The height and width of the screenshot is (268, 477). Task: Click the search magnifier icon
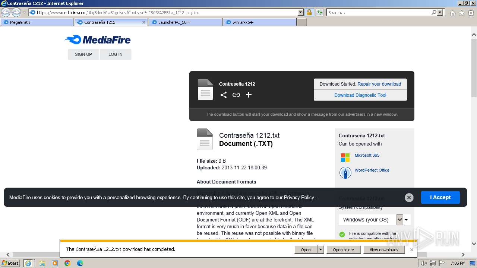(434, 12)
